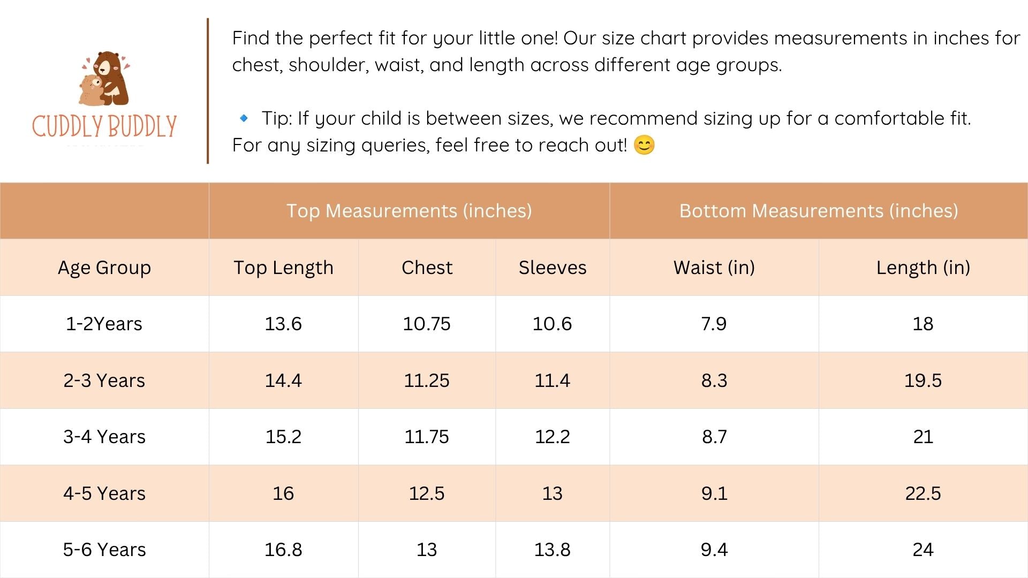Click the Age Group column header
1028x578 pixels.
coord(104,268)
